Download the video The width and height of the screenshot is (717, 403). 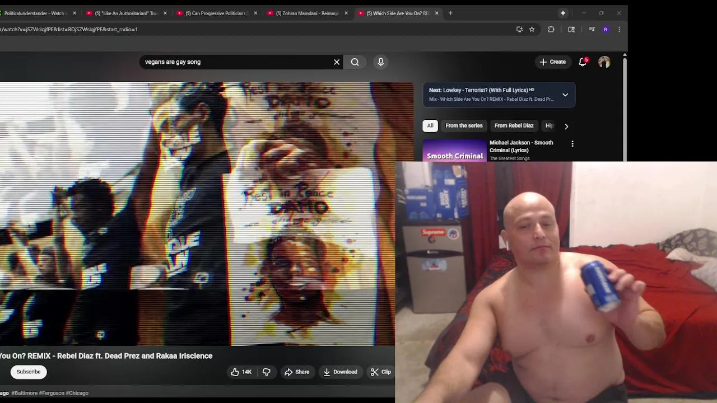point(340,372)
